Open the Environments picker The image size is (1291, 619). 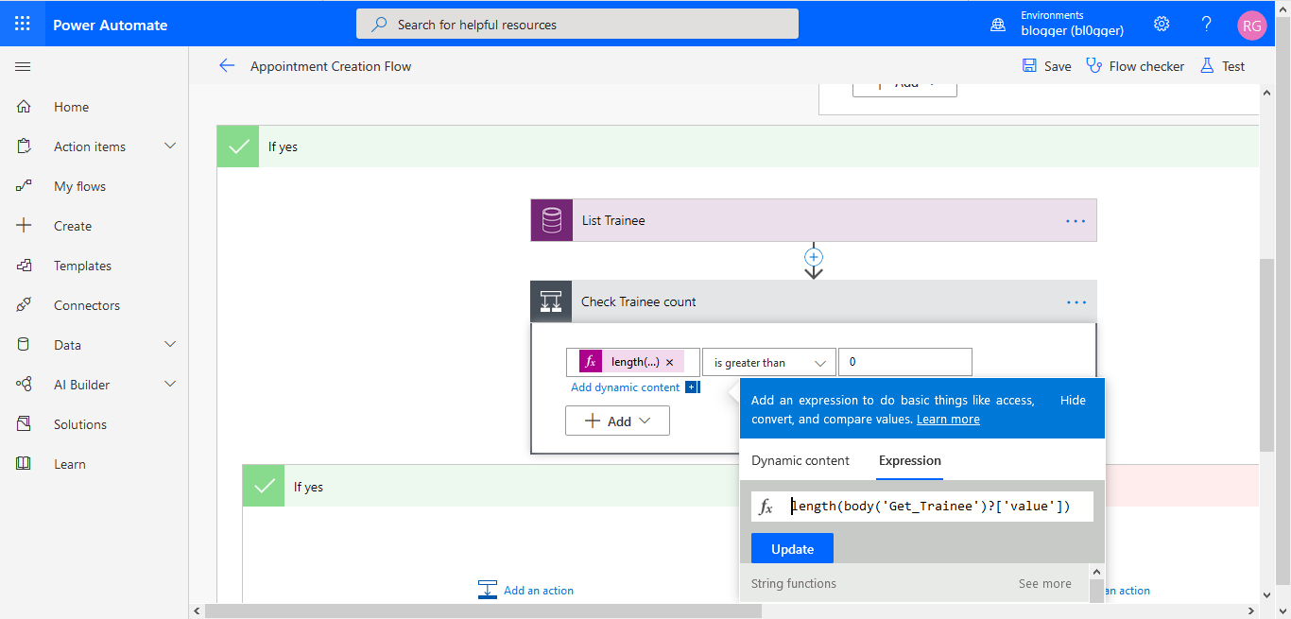[1059, 24]
